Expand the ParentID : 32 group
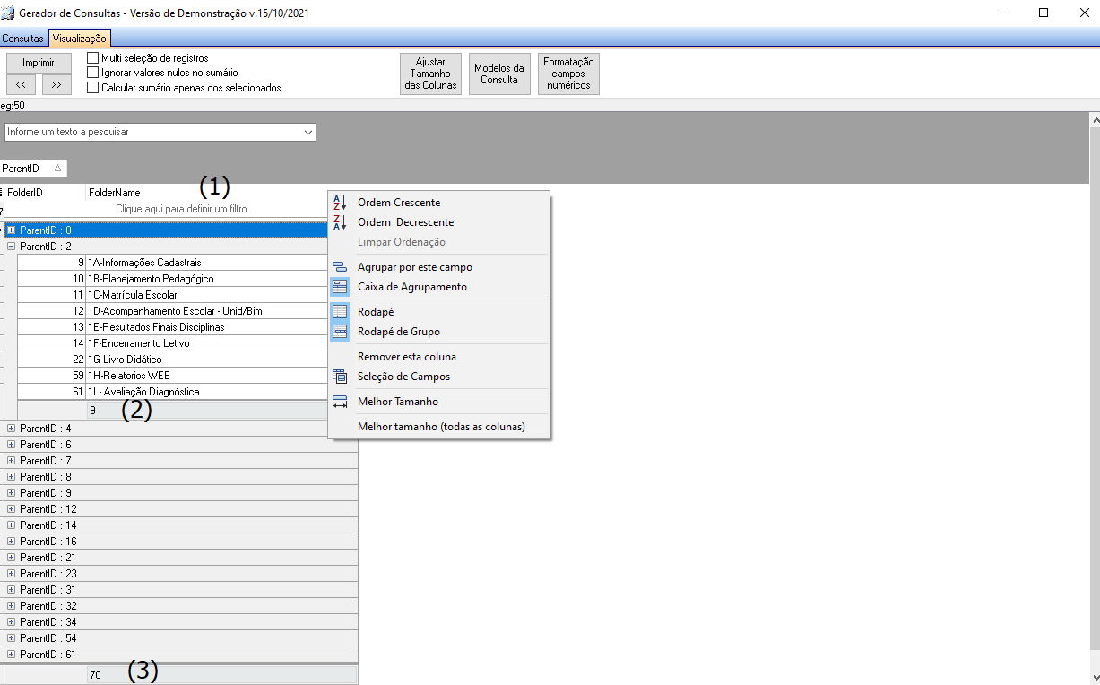 point(12,606)
